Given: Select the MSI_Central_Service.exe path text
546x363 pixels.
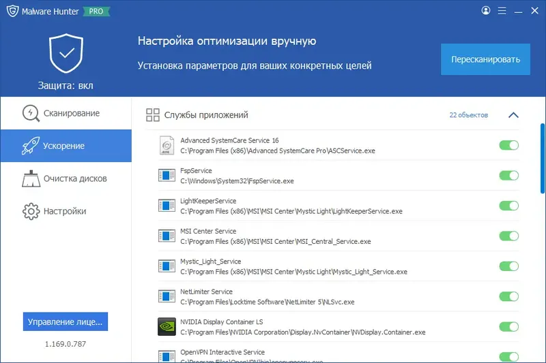Looking at the screenshot, I should click(x=276, y=241).
